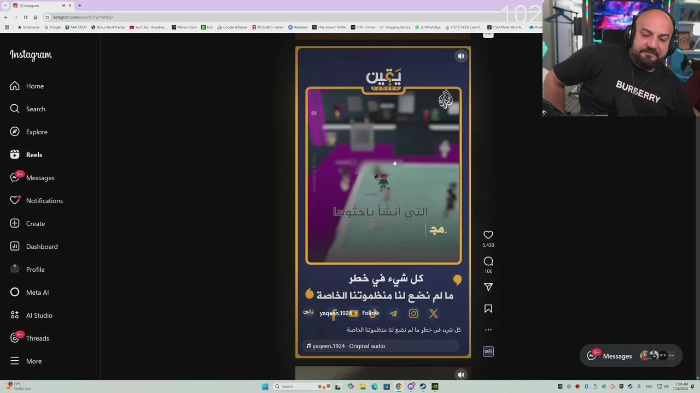Open Steam from the taskbar
This screenshot has height=393, width=700.
coord(423,386)
